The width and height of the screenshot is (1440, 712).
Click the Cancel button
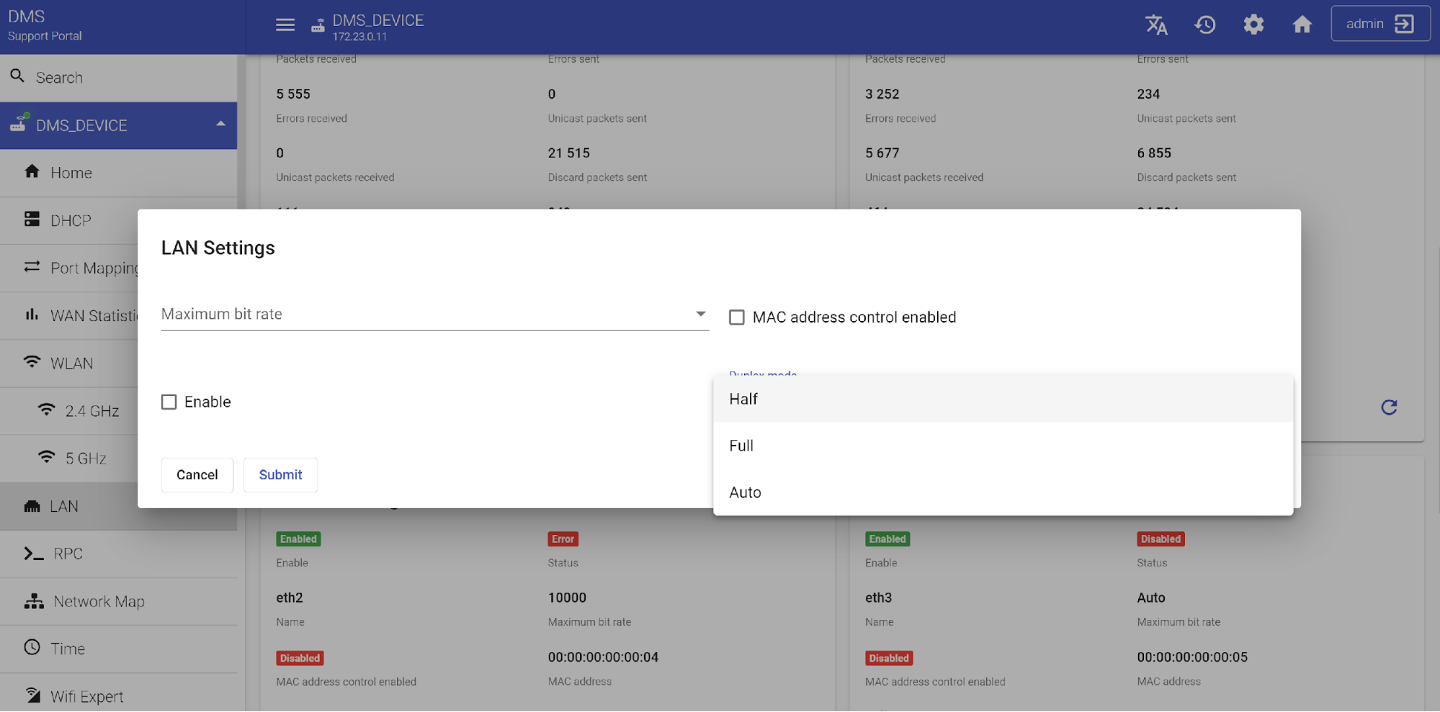[x=197, y=475]
